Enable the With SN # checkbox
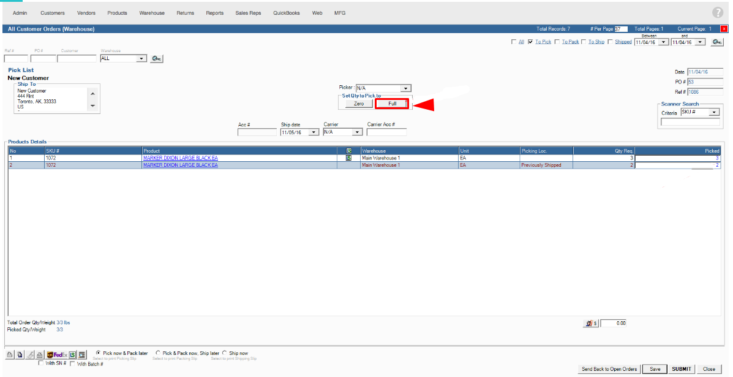The width and height of the screenshot is (733, 377). [41, 364]
